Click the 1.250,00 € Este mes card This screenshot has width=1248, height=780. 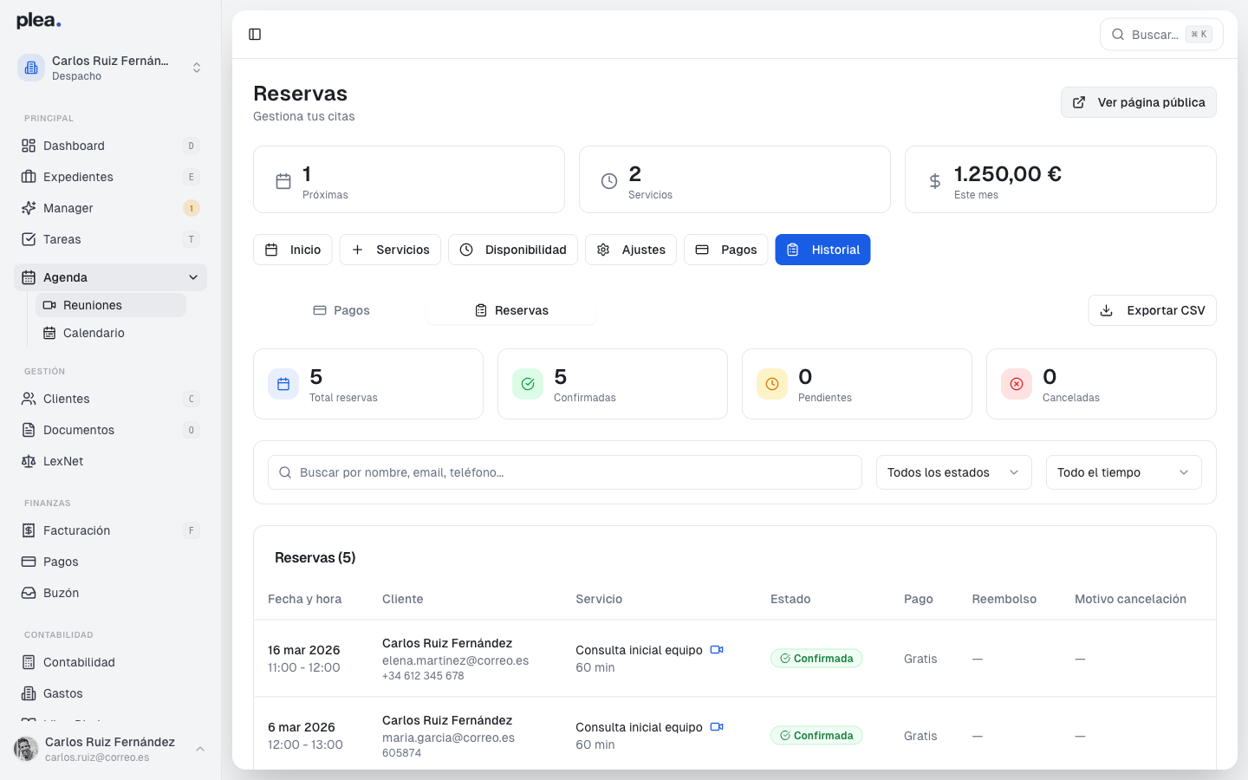pos(1061,179)
